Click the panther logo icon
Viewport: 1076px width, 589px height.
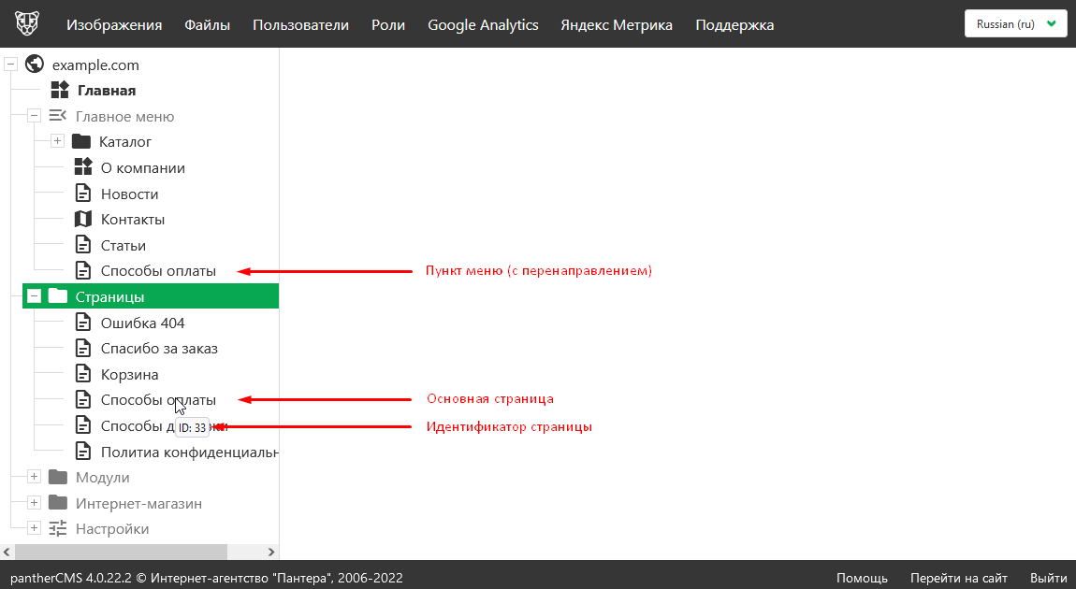pos(27,24)
